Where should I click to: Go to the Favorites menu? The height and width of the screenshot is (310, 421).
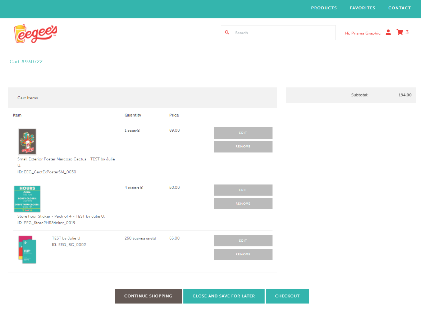pos(362,8)
